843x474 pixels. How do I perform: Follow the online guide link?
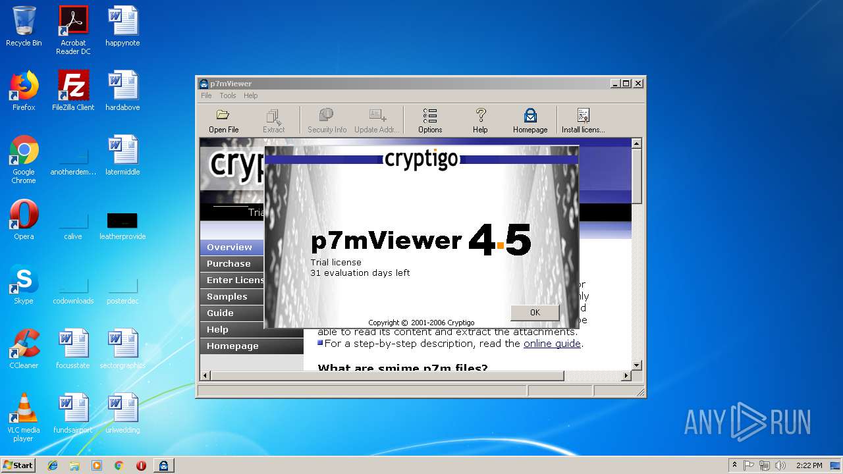(552, 344)
